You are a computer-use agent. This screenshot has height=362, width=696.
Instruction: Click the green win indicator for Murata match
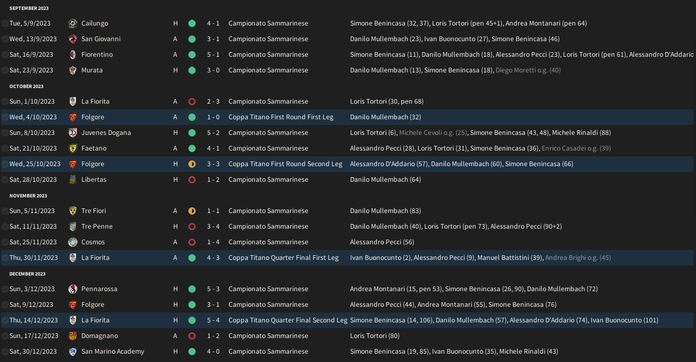(x=192, y=70)
